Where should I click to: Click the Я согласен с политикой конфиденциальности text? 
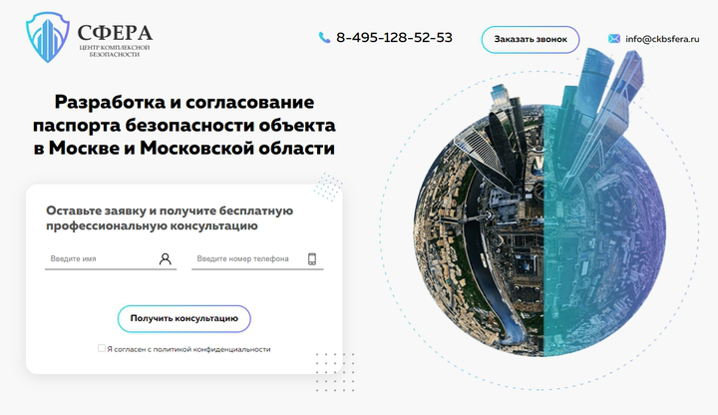tap(188, 349)
